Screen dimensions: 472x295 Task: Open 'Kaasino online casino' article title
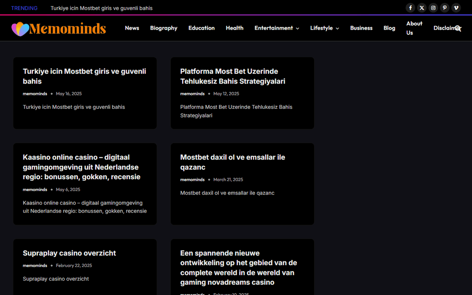[x=82, y=167]
